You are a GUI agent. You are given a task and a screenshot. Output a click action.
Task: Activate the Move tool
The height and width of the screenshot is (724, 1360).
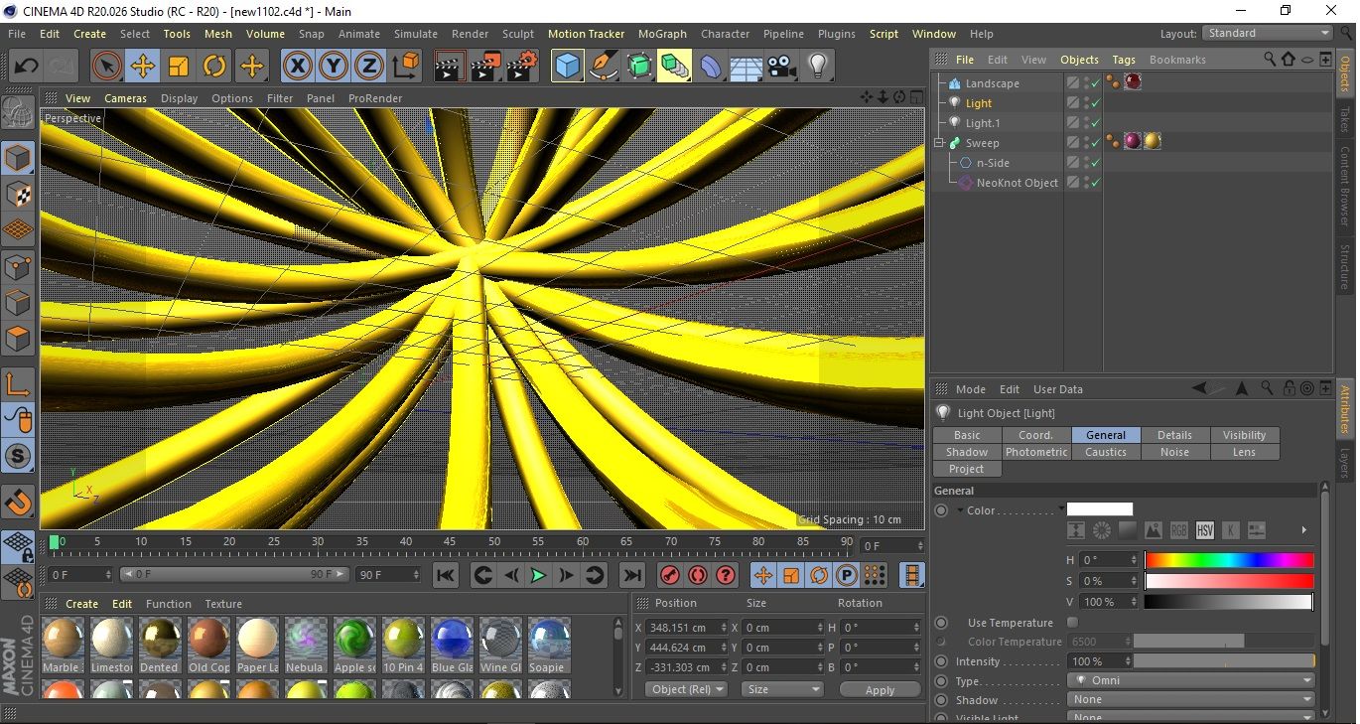click(143, 67)
